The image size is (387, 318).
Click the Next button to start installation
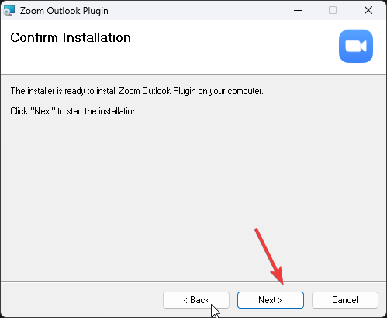[271, 300]
